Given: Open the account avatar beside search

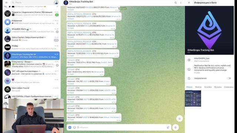Looking at the screenshot, I should pyautogui.click(x=56, y=3).
